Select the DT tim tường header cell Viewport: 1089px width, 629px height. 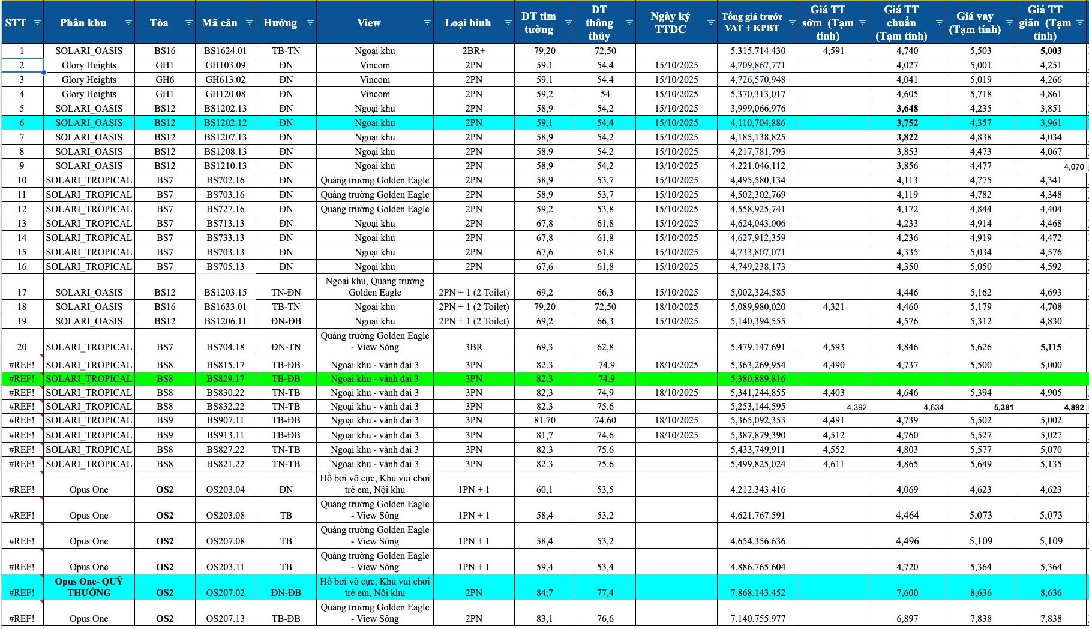coord(538,23)
